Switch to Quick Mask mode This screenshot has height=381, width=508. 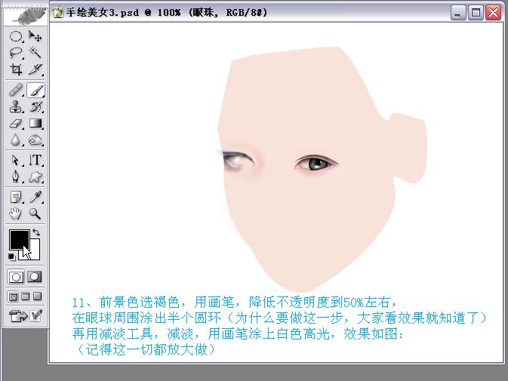pos(34,277)
